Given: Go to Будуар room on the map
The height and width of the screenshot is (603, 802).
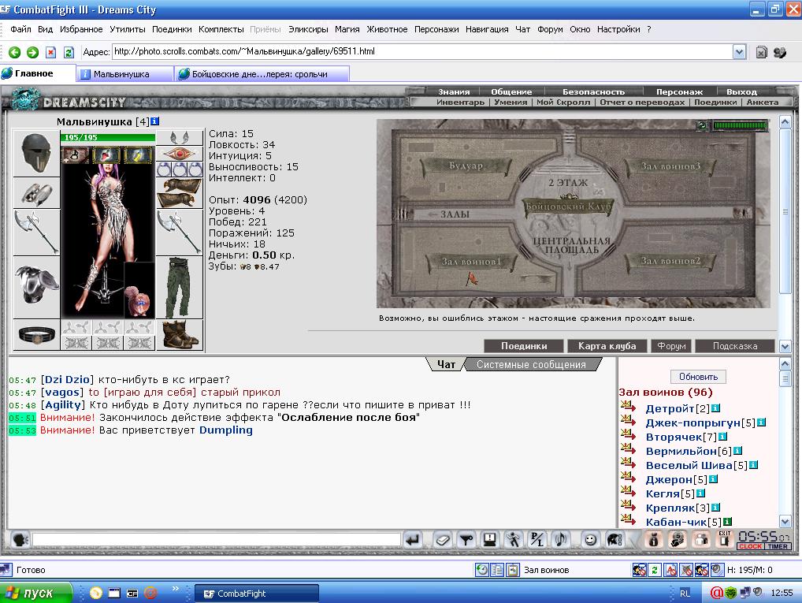Looking at the screenshot, I should pos(466,166).
